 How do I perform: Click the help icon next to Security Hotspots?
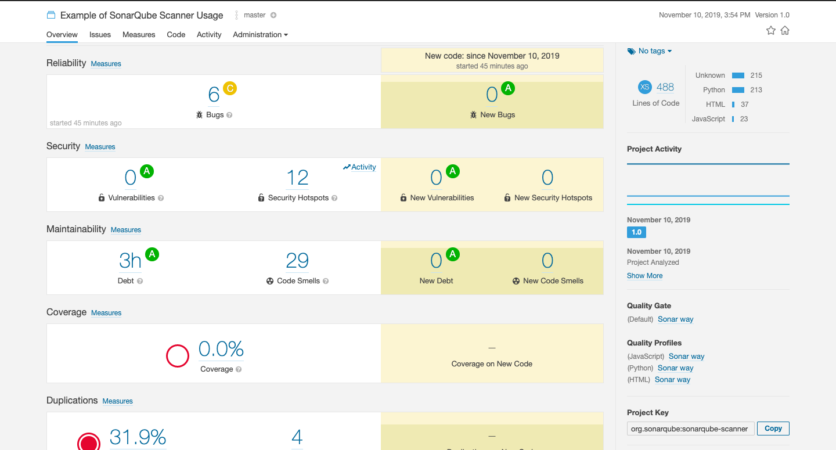pyautogui.click(x=334, y=198)
